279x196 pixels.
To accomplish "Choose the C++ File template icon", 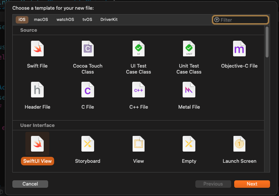I will coord(138,90).
